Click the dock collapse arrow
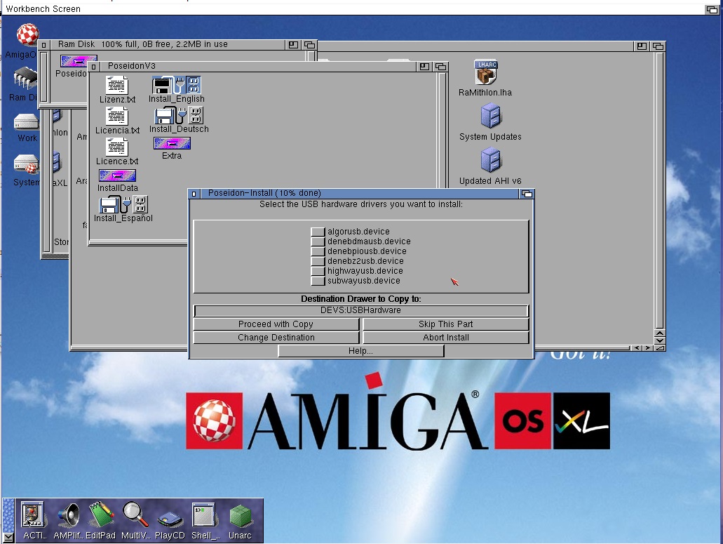This screenshot has width=723, height=544. [8, 537]
